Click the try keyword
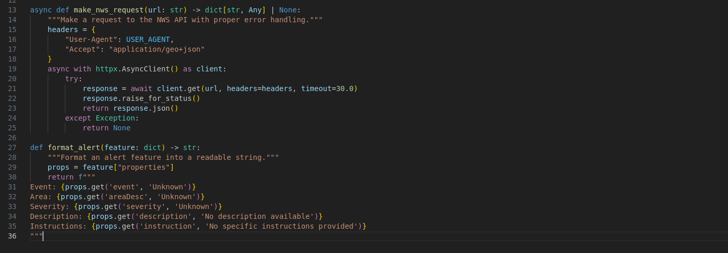This screenshot has height=253, width=728. [x=72, y=79]
